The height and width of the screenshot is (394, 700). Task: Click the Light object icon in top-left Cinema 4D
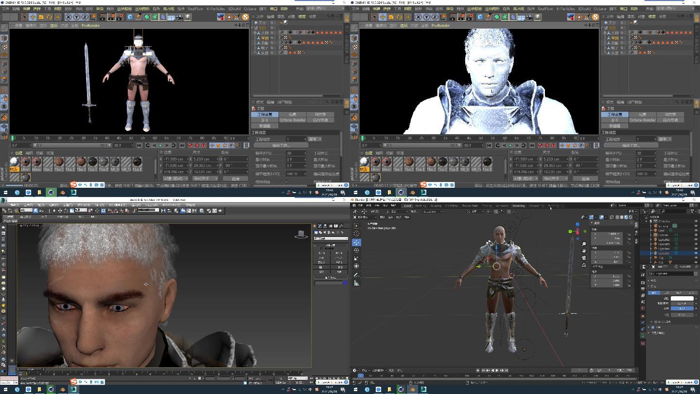coord(188,17)
